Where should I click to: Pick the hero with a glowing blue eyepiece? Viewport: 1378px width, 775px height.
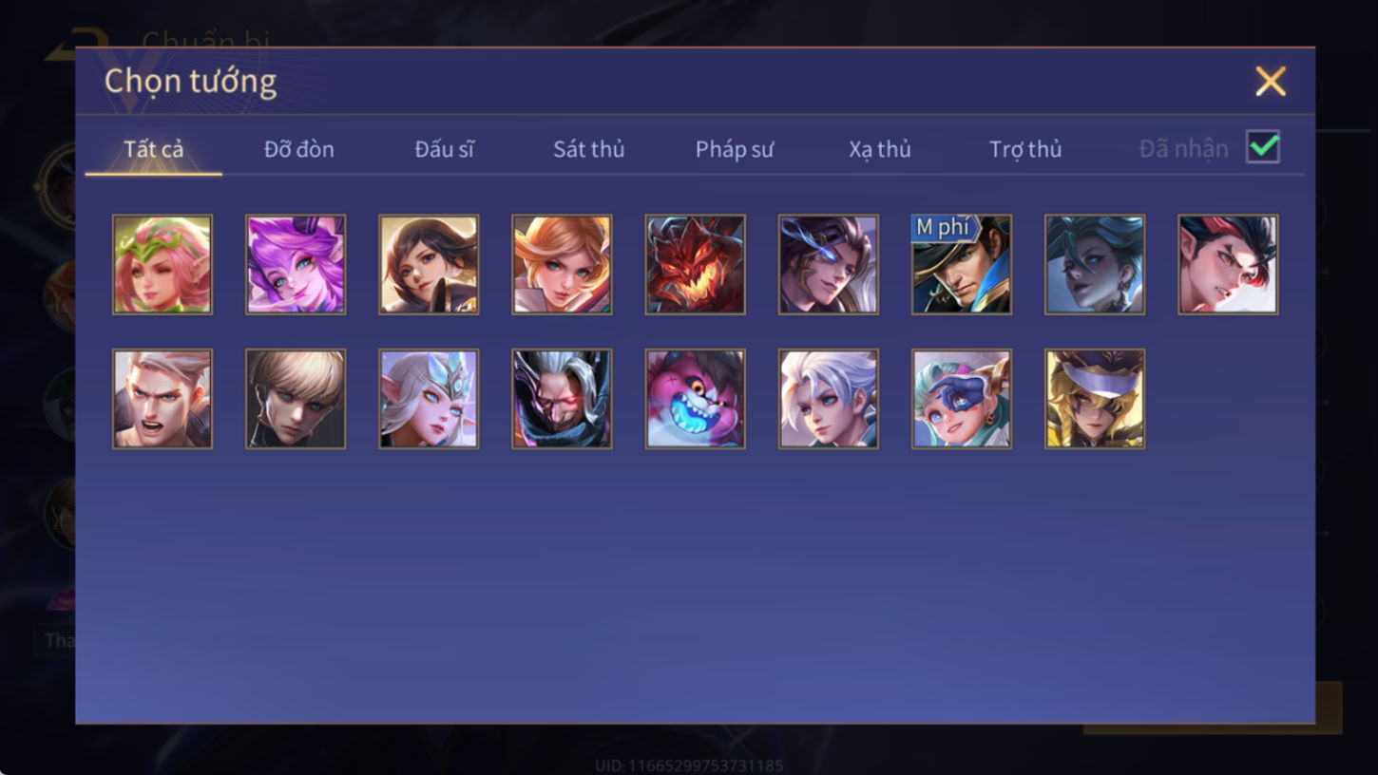click(x=829, y=264)
